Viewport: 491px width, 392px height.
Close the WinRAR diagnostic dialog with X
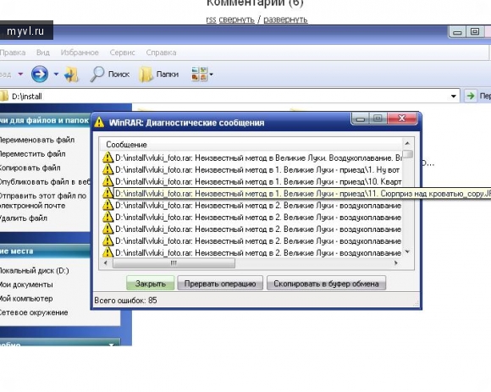coord(402,119)
